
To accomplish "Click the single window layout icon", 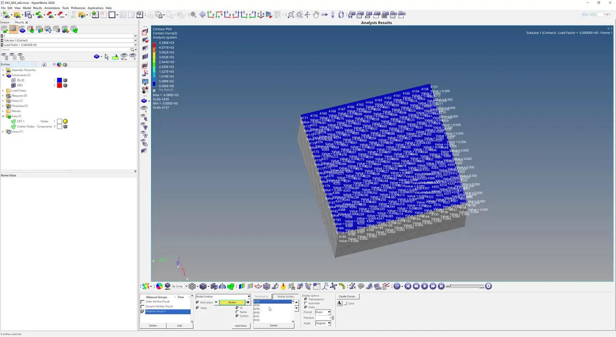I will click(112, 15).
